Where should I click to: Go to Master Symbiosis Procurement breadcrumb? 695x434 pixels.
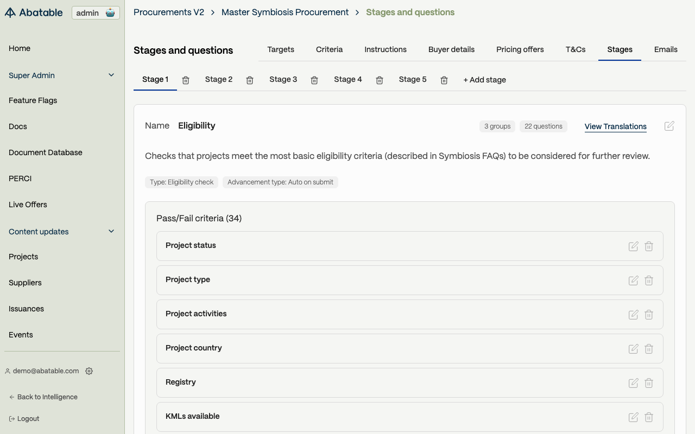click(x=285, y=12)
